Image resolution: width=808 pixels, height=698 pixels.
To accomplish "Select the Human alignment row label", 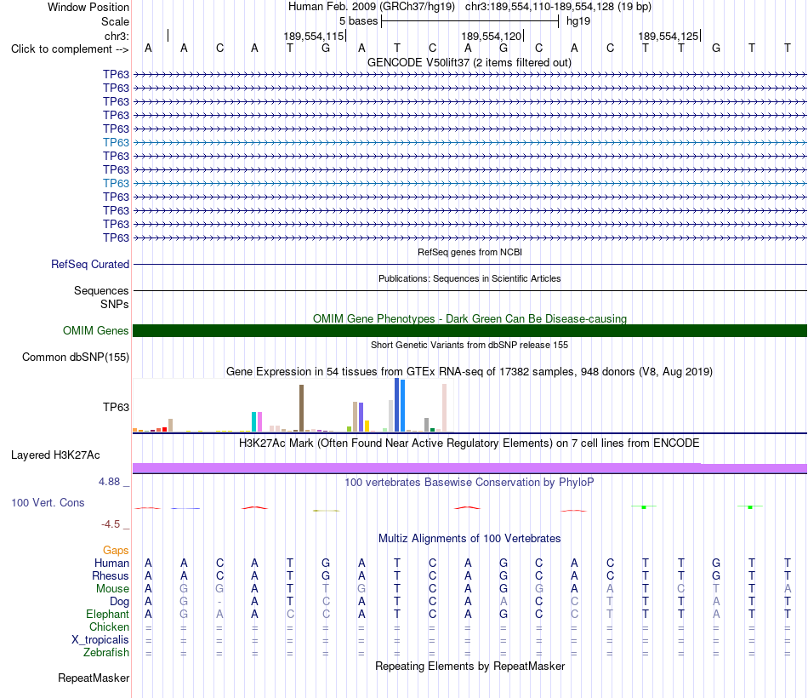I will [111, 563].
